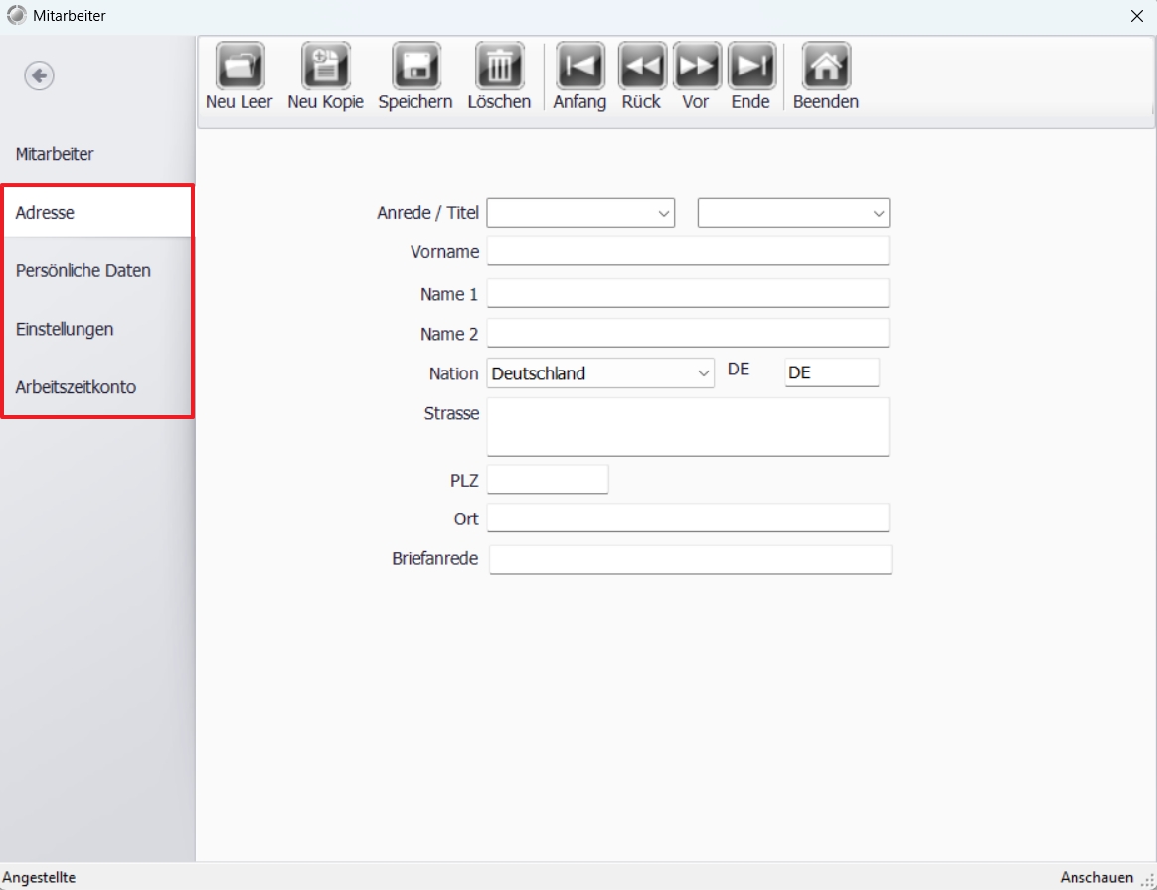Create a copy with Neu Kopie

pos(325,67)
